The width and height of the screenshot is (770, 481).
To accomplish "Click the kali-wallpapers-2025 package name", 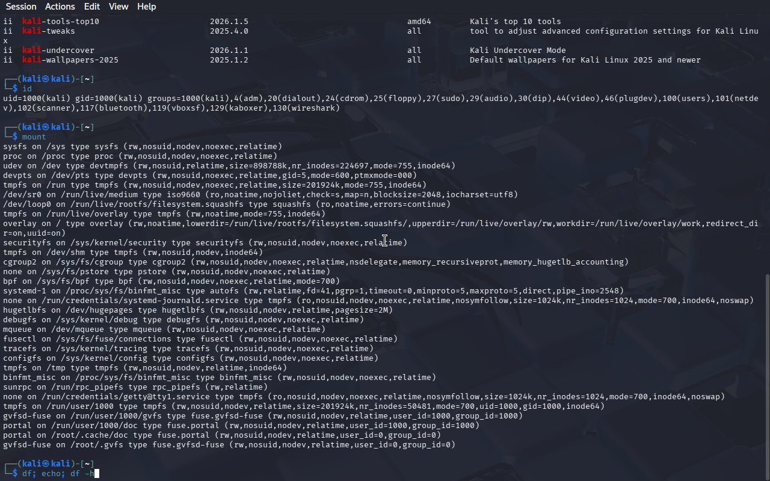I will [70, 60].
